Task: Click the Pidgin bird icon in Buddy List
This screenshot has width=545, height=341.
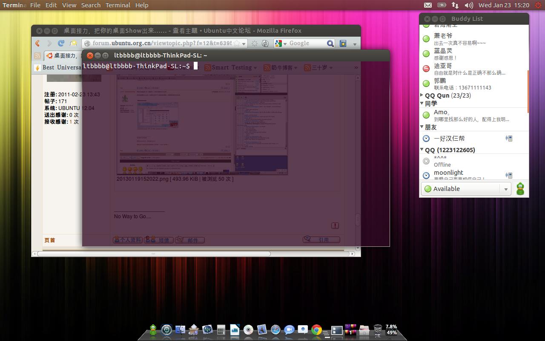Action: [520, 188]
